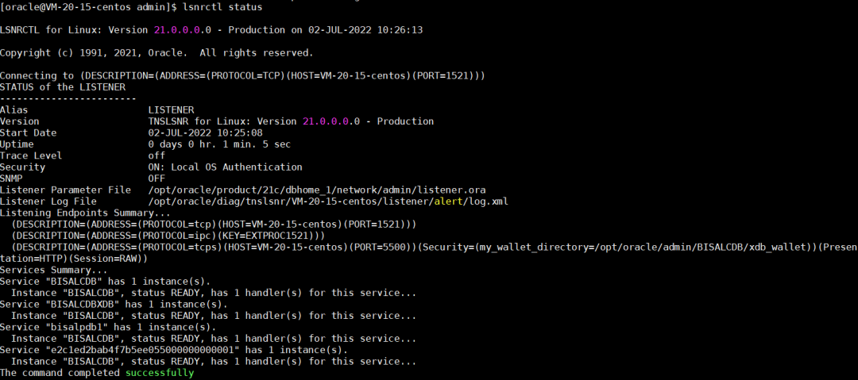Click the Service "BISALCDBXDB" line
Screen dimensions: 858x380
coord(114,305)
